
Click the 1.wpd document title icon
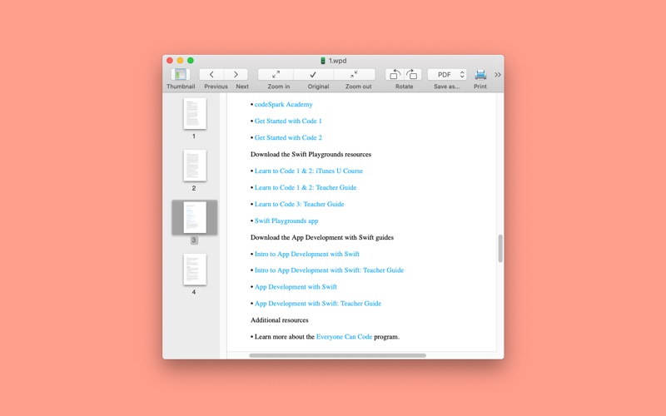[323, 61]
